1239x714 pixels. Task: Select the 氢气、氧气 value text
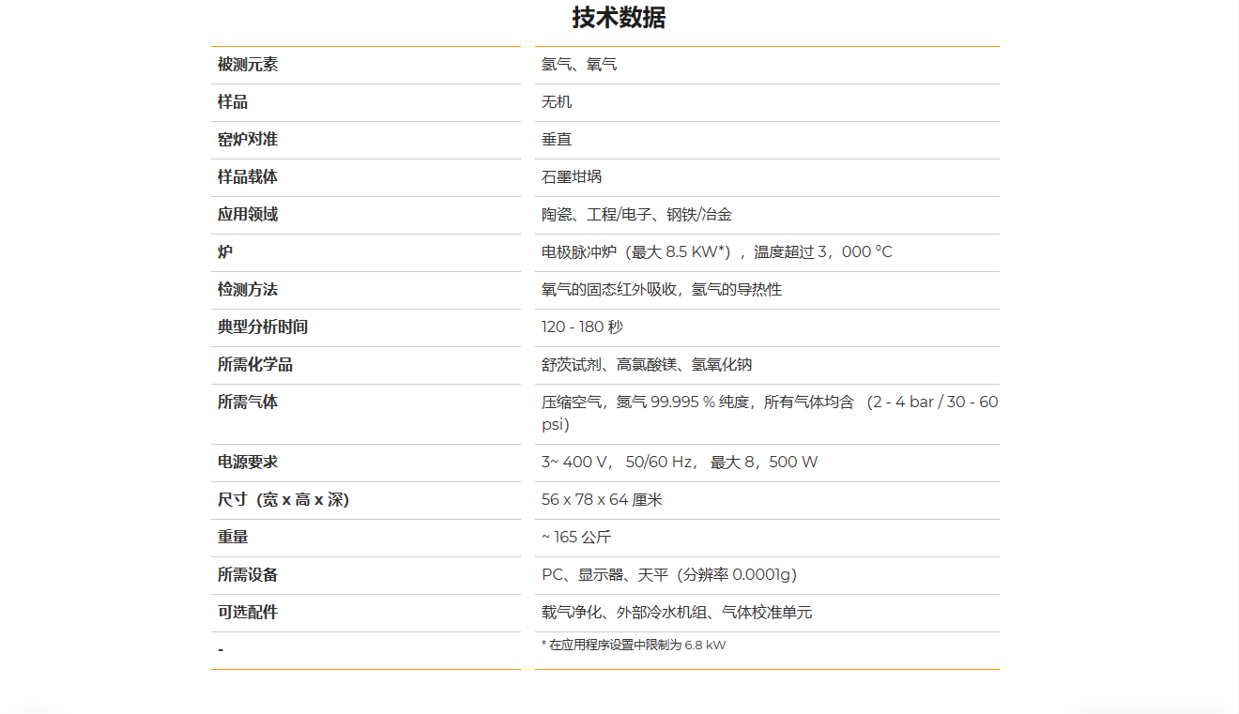[579, 65]
